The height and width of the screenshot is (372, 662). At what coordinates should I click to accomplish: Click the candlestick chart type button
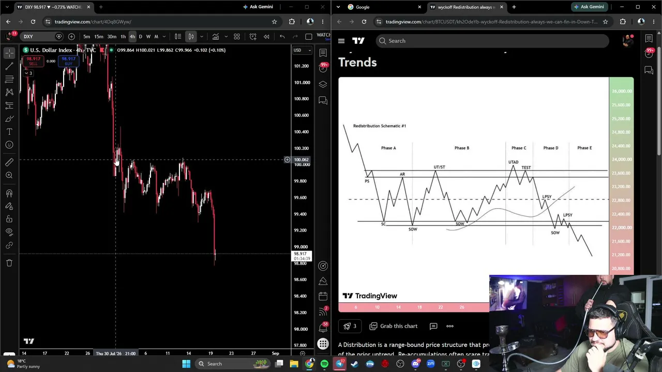(191, 37)
